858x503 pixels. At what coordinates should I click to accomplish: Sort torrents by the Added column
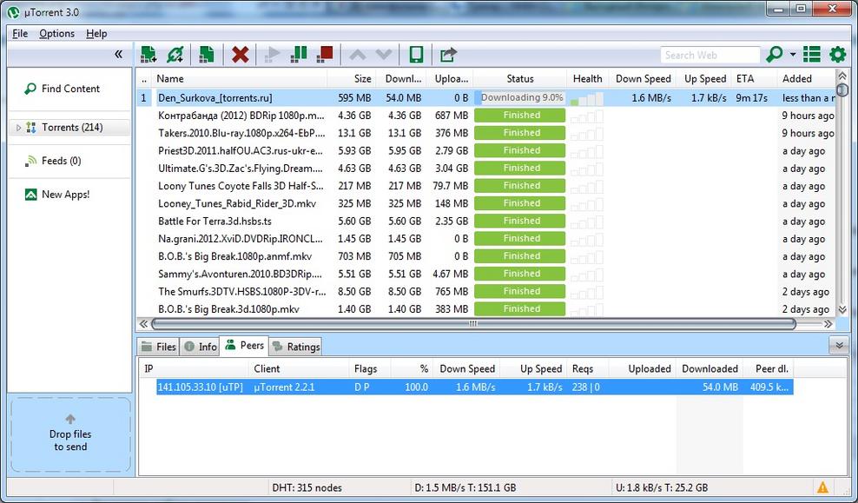(807, 79)
